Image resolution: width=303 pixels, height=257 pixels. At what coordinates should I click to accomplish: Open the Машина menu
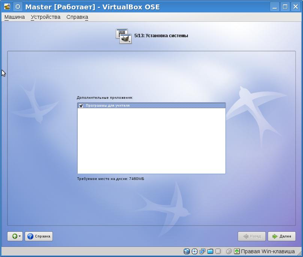[15, 17]
